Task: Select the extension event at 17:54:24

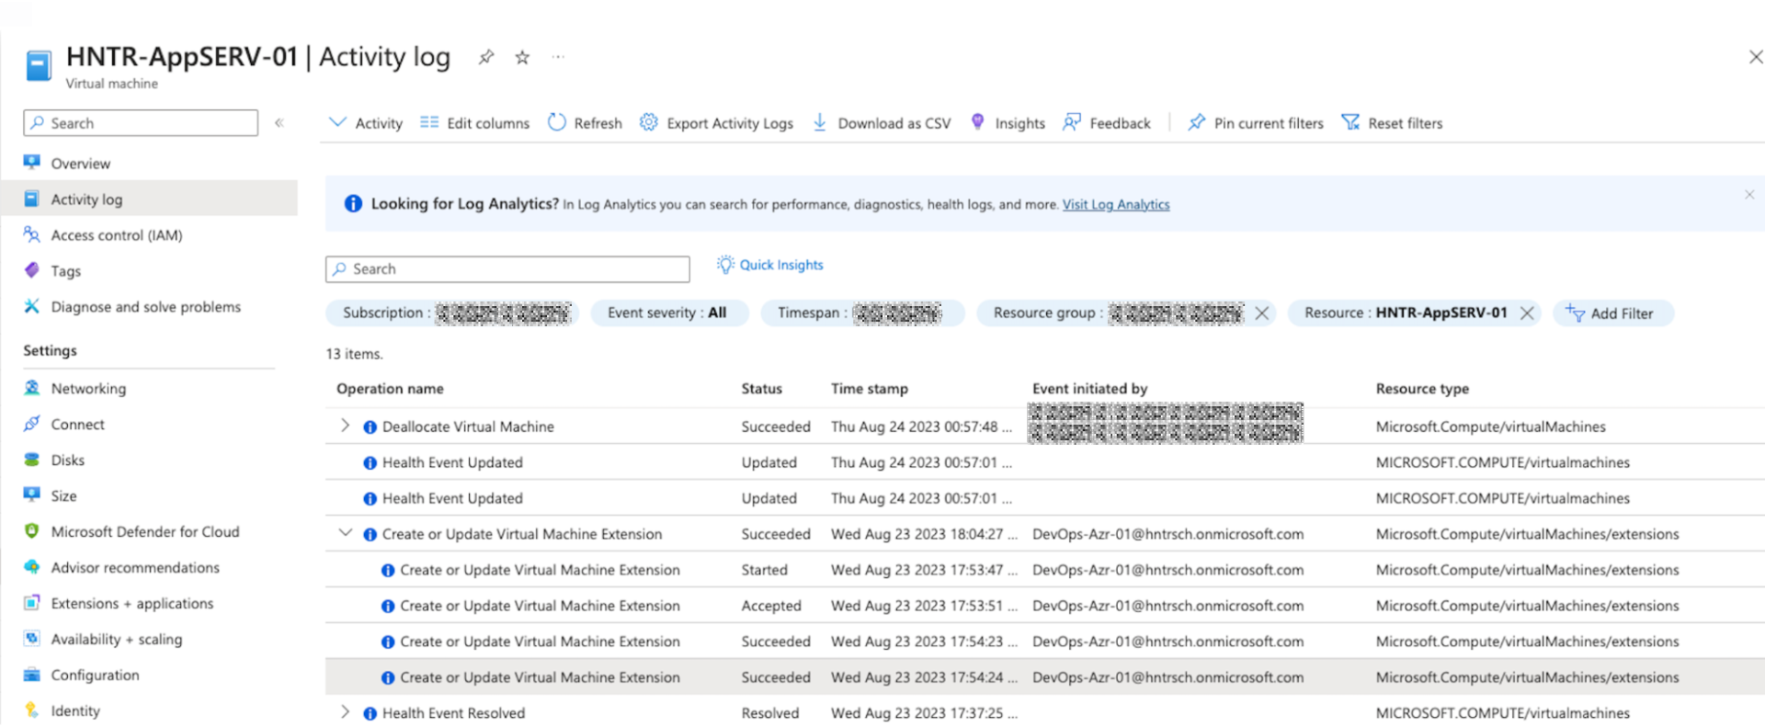Action: (x=540, y=677)
